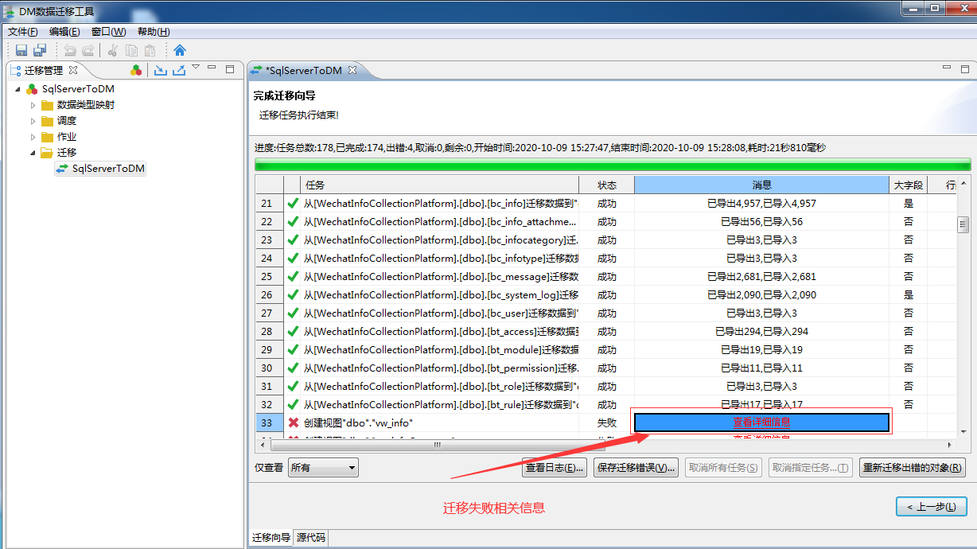Click the import icon in 迁移管理 panel
977x549 pixels.
159,70
